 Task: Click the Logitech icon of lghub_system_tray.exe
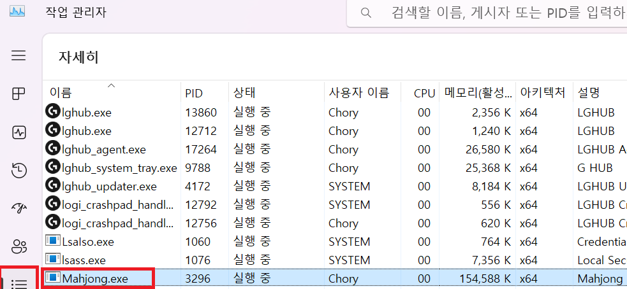52,167
